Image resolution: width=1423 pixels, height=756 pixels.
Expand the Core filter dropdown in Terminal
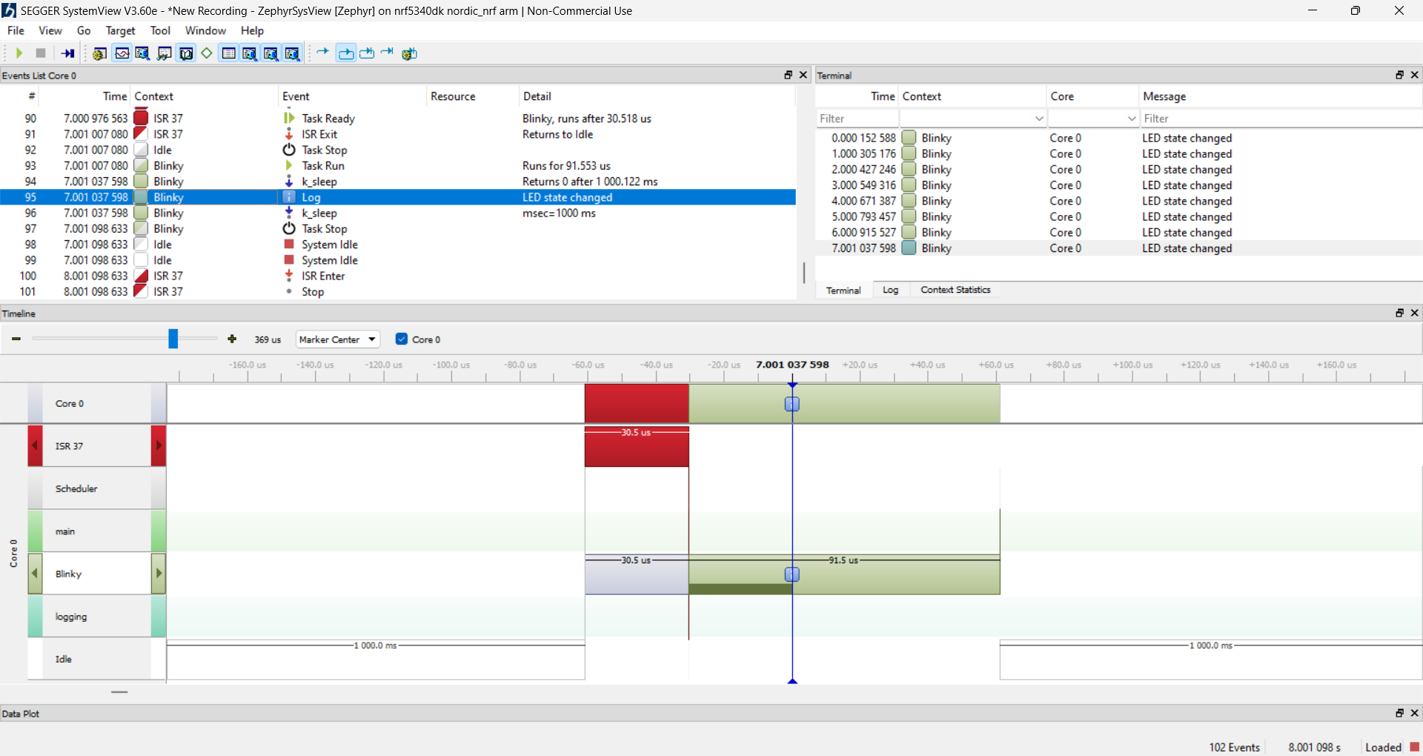click(1132, 119)
